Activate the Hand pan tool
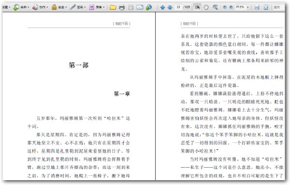 click(206, 7)
